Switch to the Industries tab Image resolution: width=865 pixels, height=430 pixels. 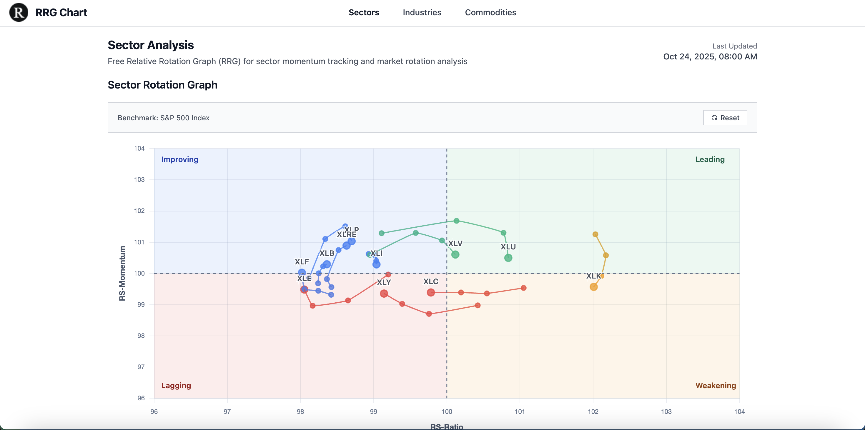point(422,12)
